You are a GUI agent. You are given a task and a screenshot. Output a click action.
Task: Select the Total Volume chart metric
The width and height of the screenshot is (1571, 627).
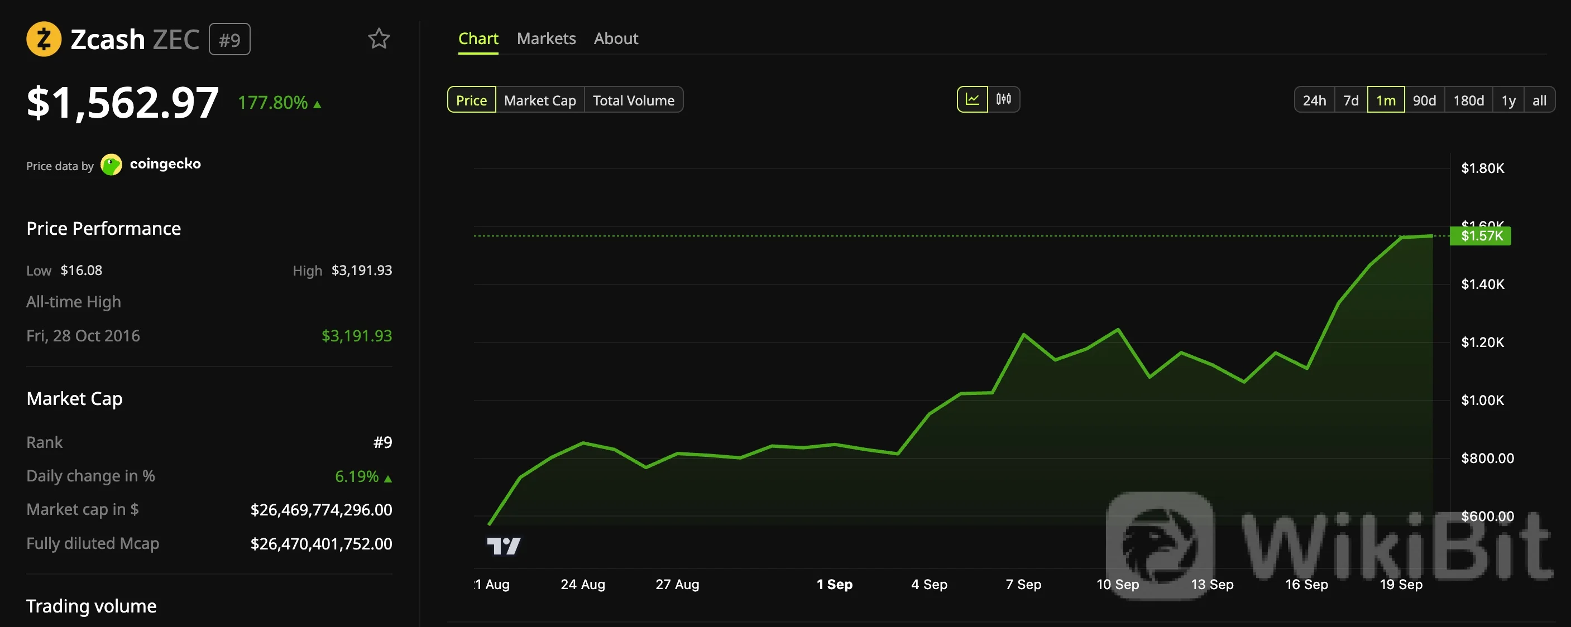pos(634,100)
